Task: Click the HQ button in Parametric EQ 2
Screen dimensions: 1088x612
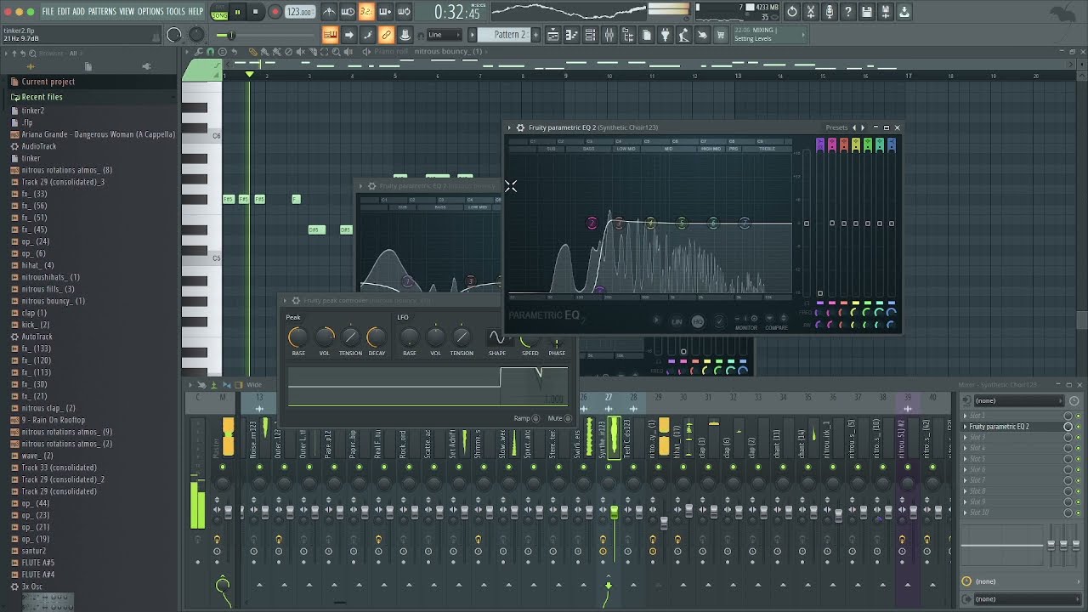Action: [x=698, y=321]
